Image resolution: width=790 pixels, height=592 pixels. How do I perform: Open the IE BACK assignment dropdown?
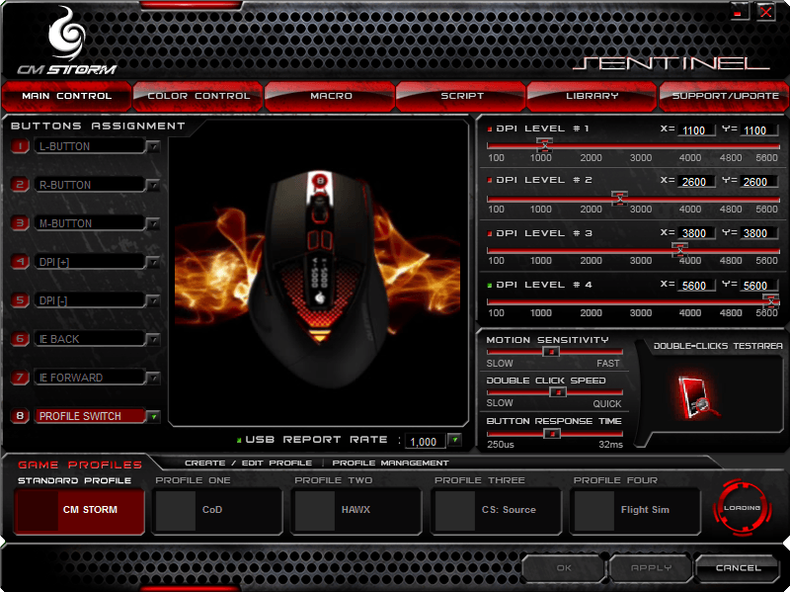153,339
